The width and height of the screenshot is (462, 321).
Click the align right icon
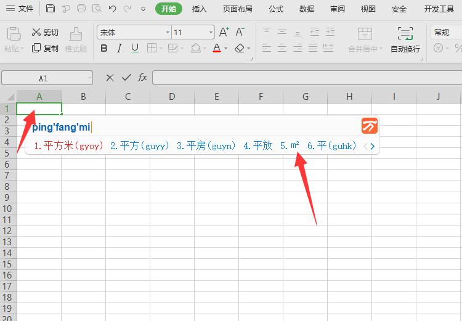pos(298,48)
